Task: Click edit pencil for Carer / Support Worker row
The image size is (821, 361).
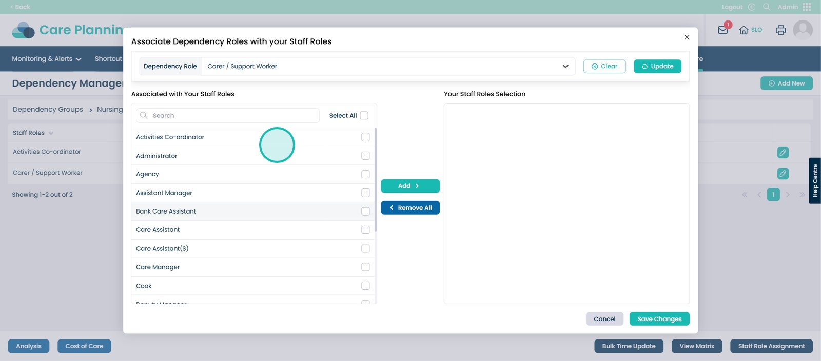Action: [783, 174]
